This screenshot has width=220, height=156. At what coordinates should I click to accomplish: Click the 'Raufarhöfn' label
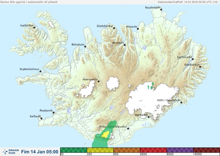153,8
